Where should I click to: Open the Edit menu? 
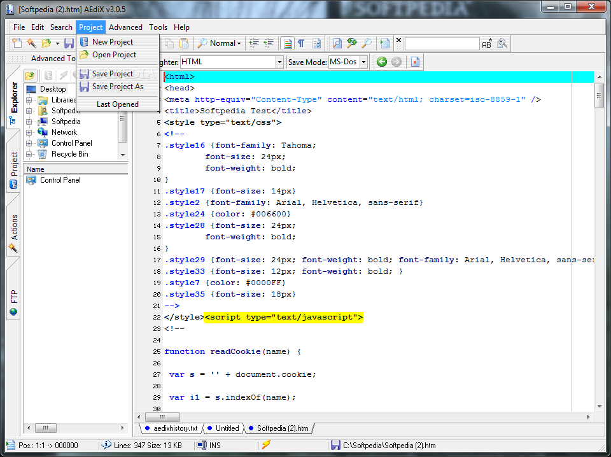coord(38,27)
